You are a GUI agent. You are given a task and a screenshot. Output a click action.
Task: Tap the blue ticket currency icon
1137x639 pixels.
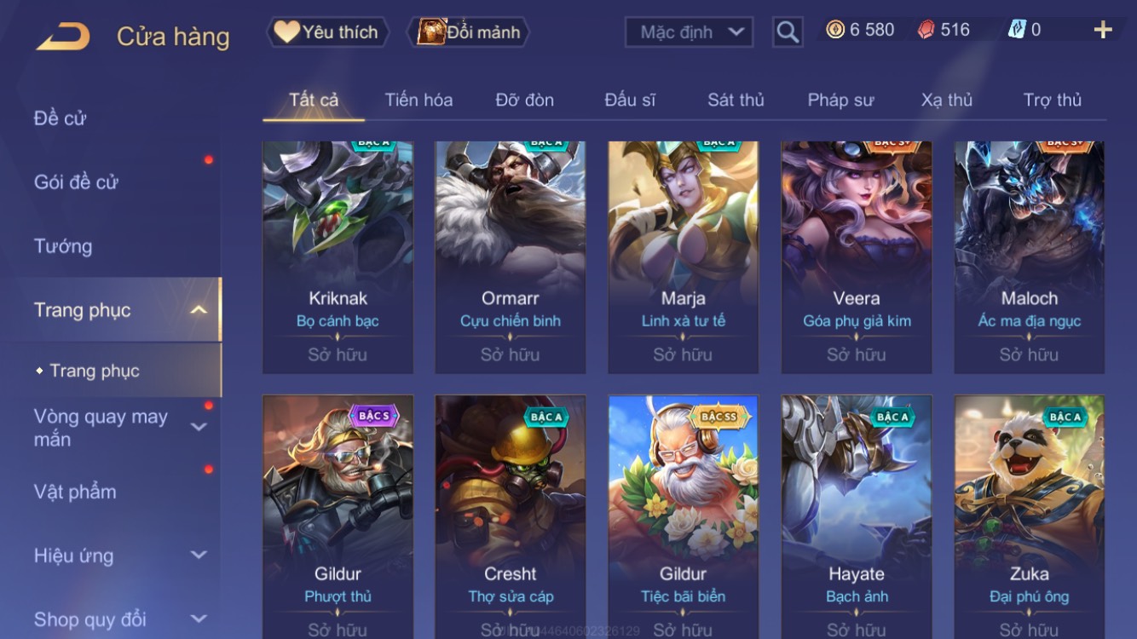tap(1017, 30)
